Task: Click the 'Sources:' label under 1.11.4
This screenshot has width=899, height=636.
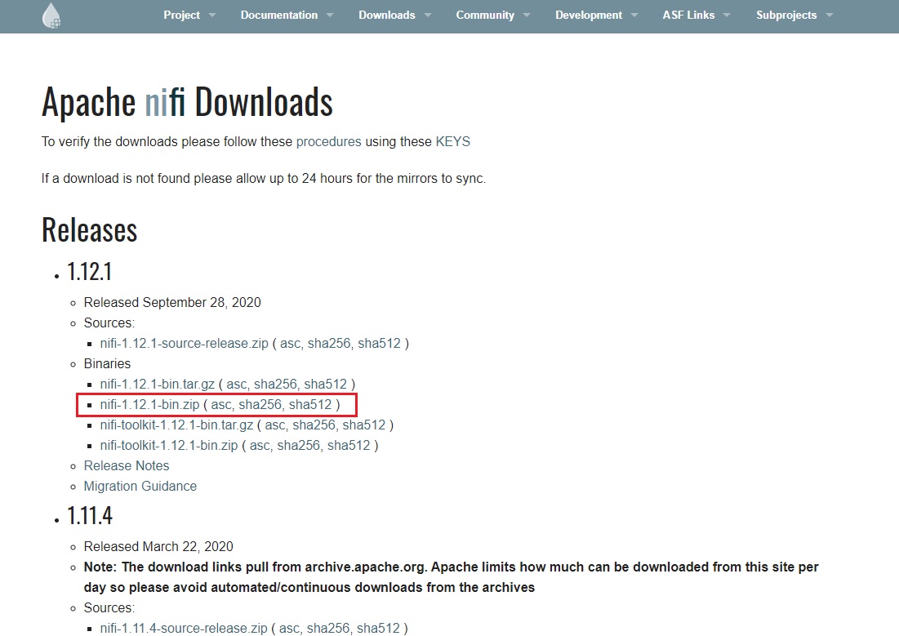Action: (x=109, y=608)
